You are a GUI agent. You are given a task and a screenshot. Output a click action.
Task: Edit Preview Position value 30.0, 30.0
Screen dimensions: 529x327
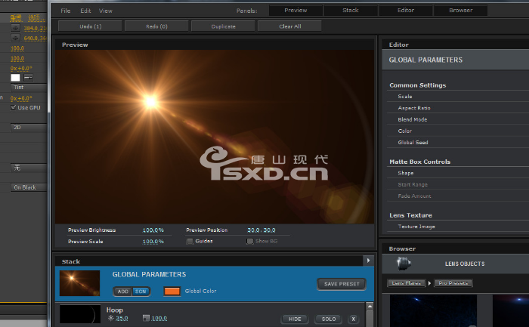pos(261,230)
